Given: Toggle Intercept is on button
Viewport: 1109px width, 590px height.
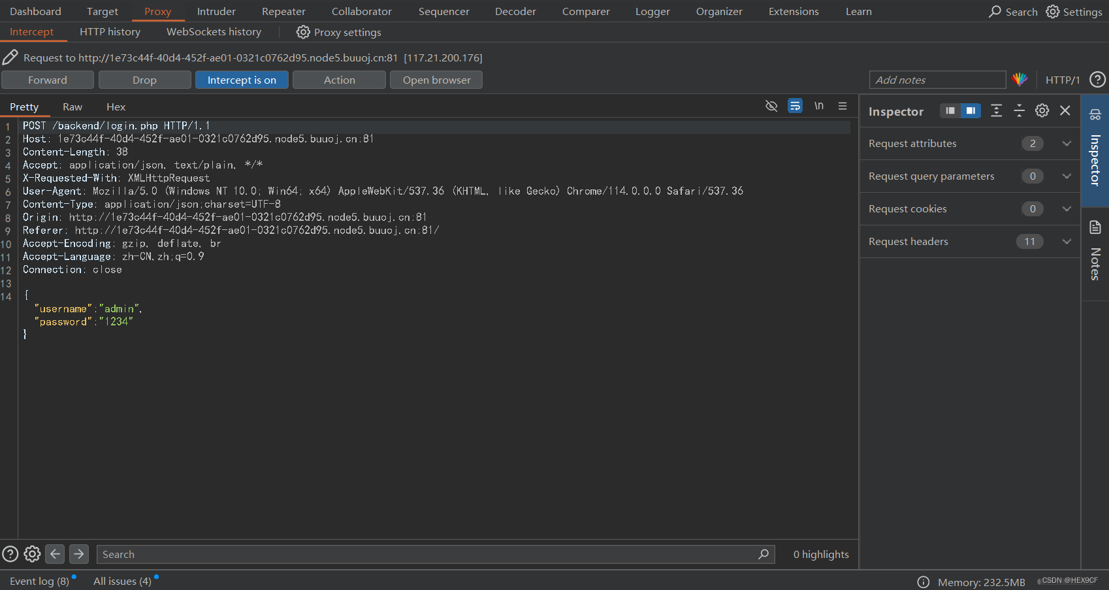Looking at the screenshot, I should 242,80.
